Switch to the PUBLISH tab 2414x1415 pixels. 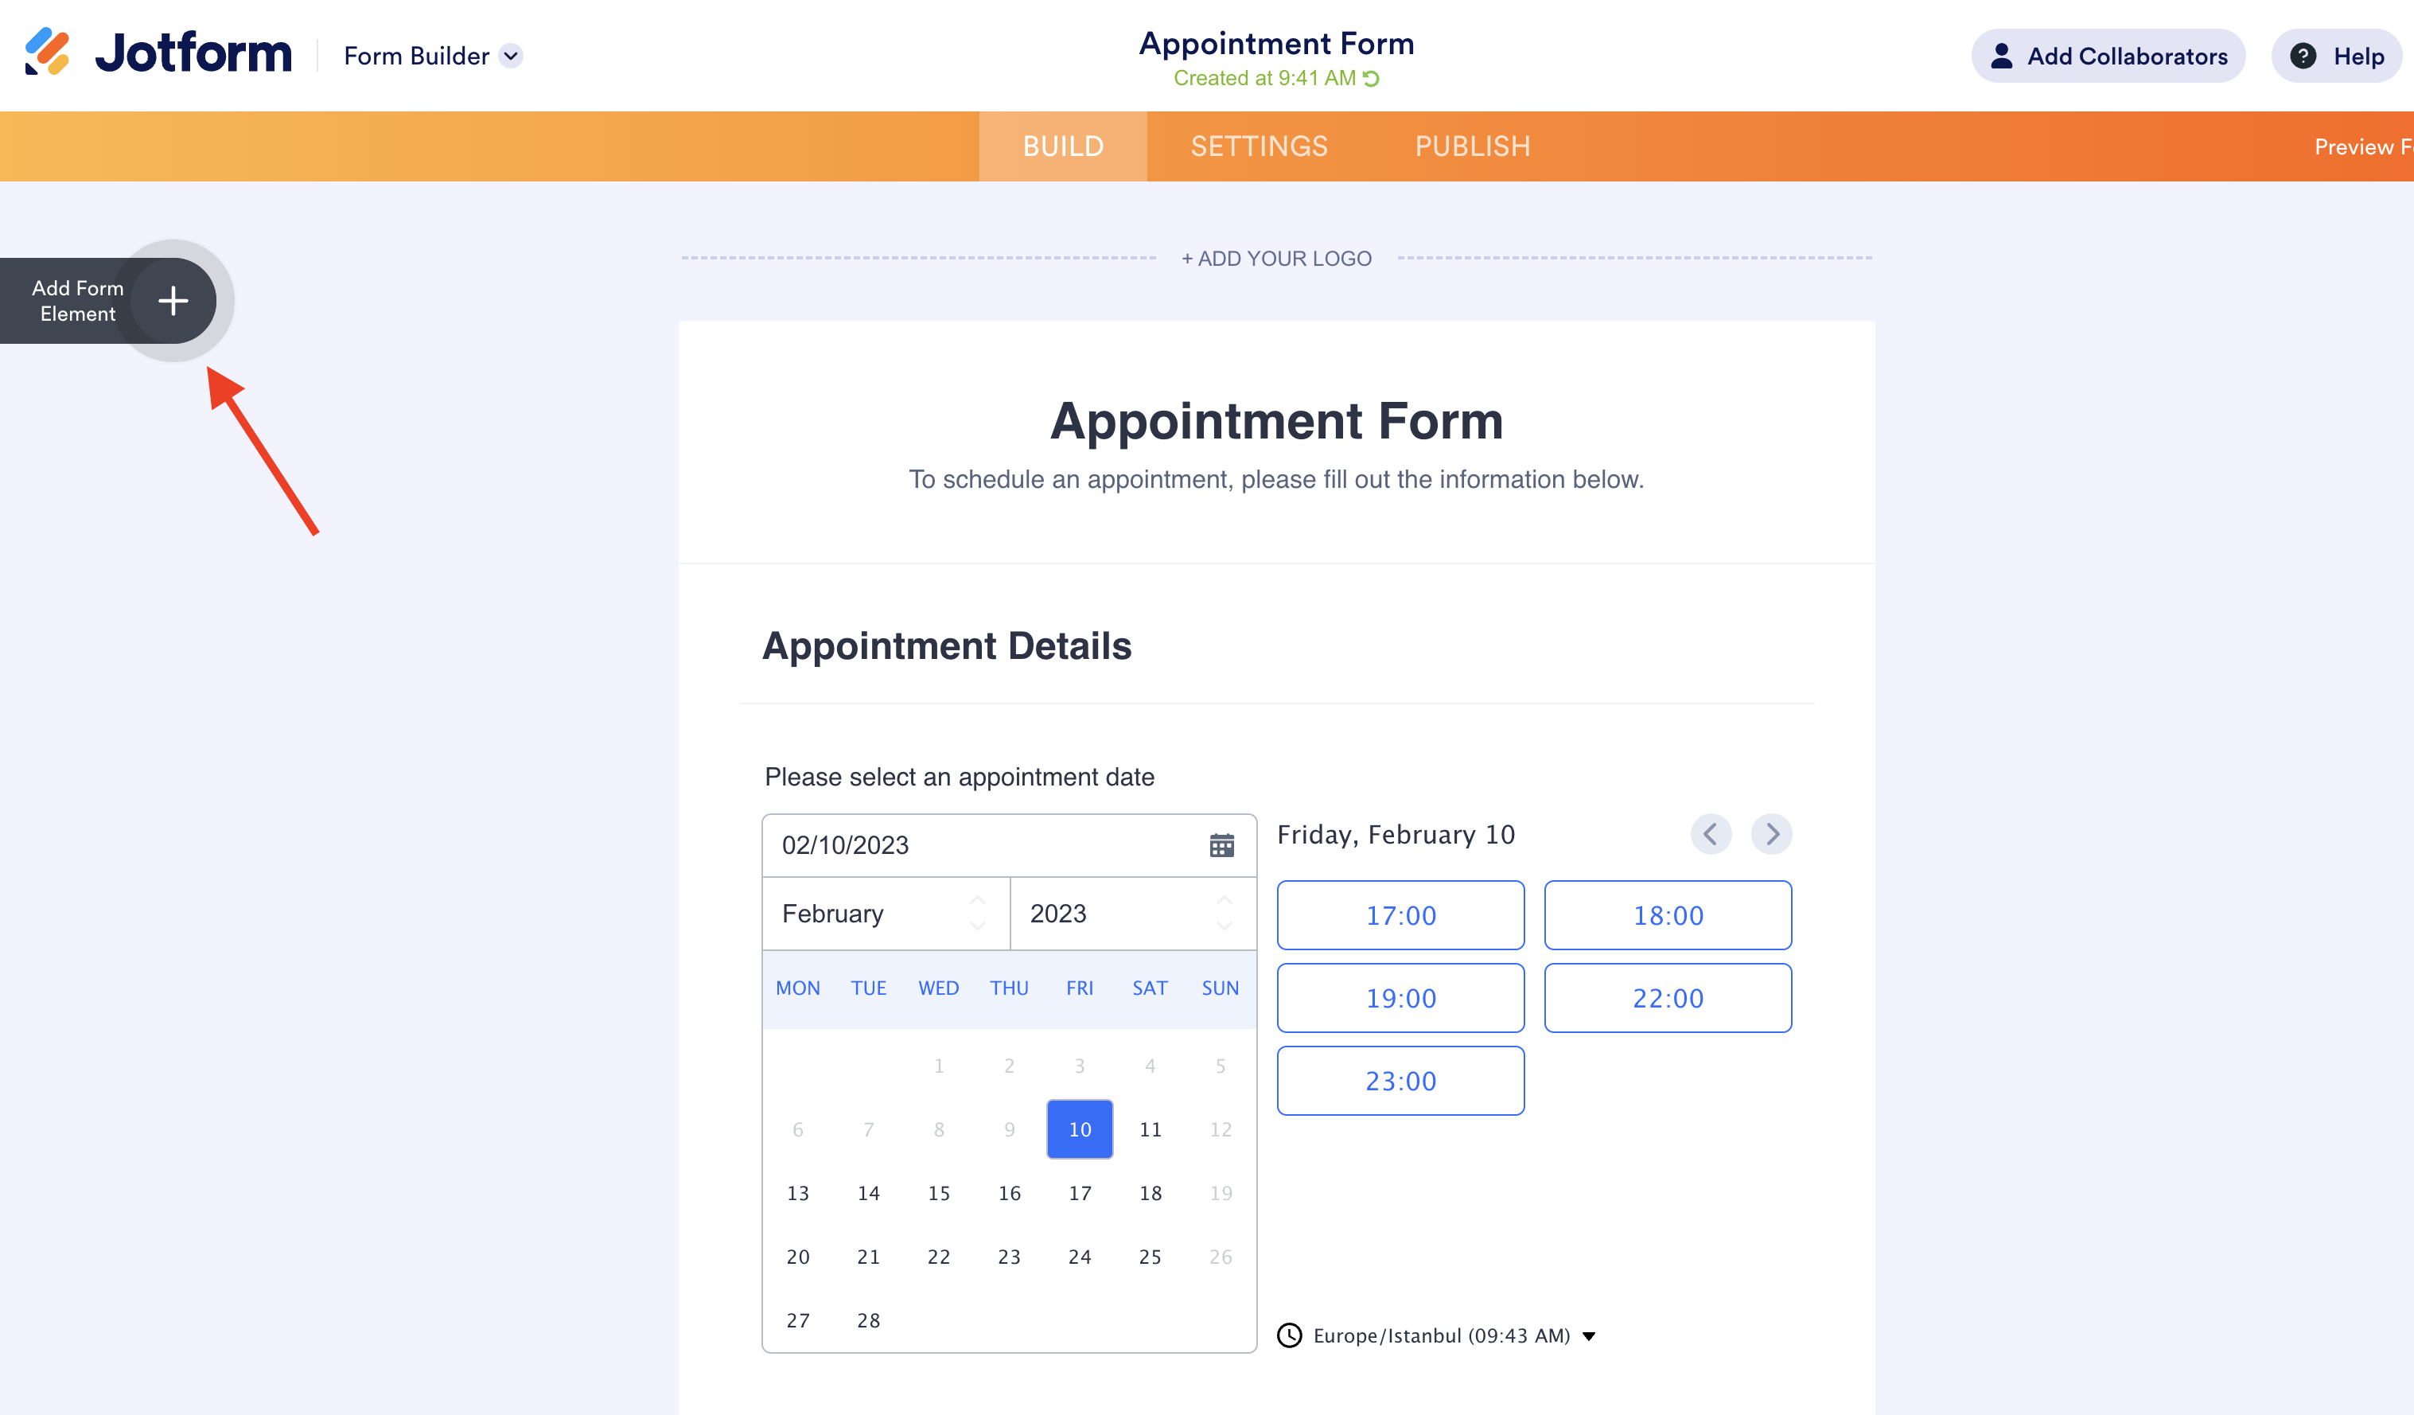click(x=1472, y=146)
